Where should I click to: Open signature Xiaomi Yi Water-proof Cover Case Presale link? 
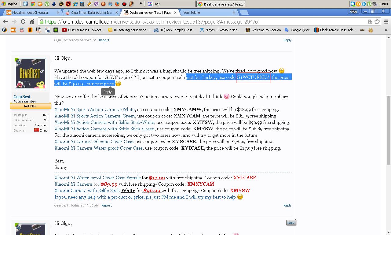click(x=97, y=177)
